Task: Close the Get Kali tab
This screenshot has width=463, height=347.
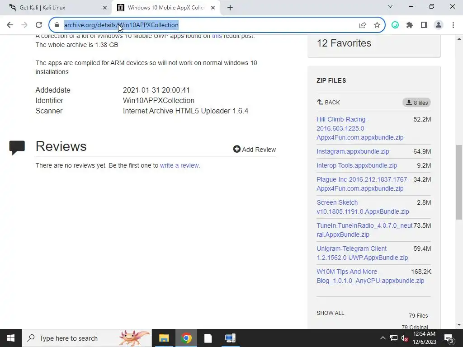Action: pos(105,8)
